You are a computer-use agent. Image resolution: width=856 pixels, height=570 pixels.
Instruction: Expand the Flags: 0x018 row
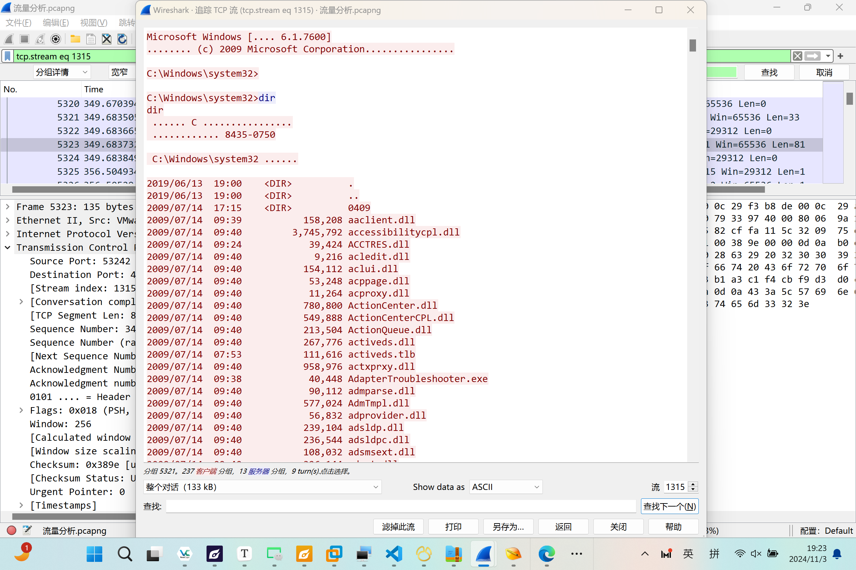[21, 410]
